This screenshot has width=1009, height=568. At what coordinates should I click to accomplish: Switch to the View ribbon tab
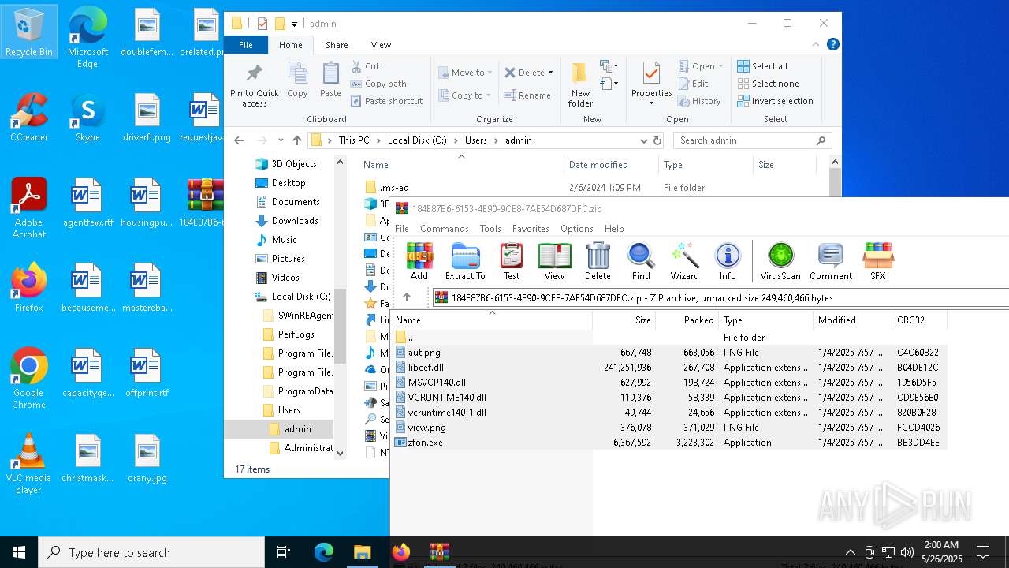pyautogui.click(x=381, y=45)
